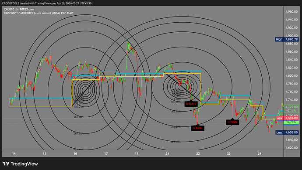The image size is (302, 170).
Task: Click the green -0.79% change tag
Action: tap(291, 122)
